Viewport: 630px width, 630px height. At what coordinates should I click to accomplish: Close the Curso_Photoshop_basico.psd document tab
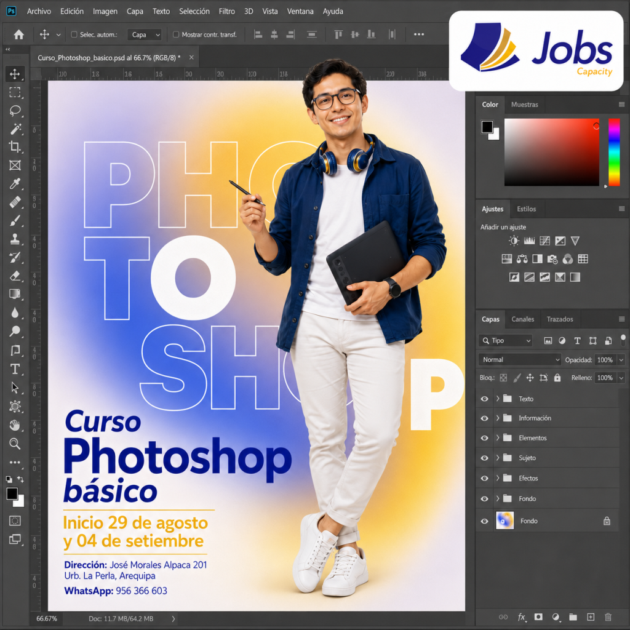click(191, 57)
